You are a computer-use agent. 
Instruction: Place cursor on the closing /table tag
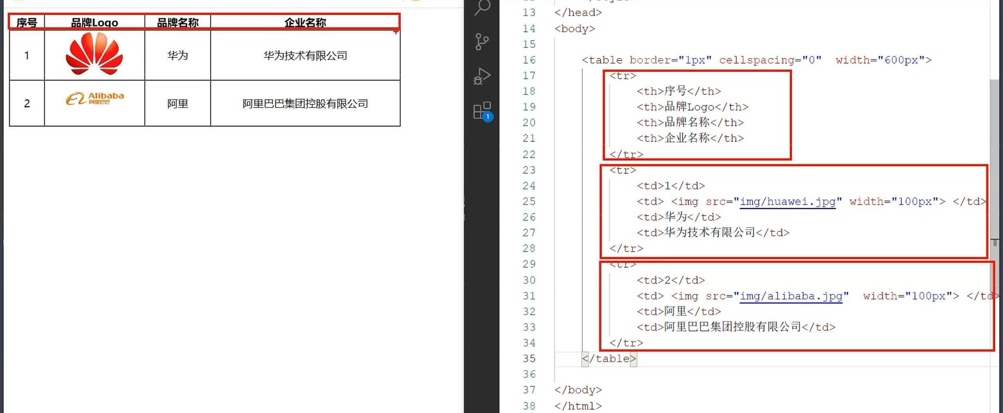609,358
